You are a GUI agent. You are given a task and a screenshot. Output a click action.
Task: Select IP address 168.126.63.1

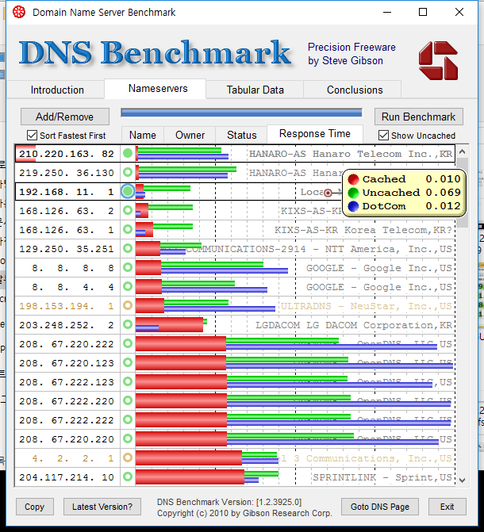coord(67,230)
